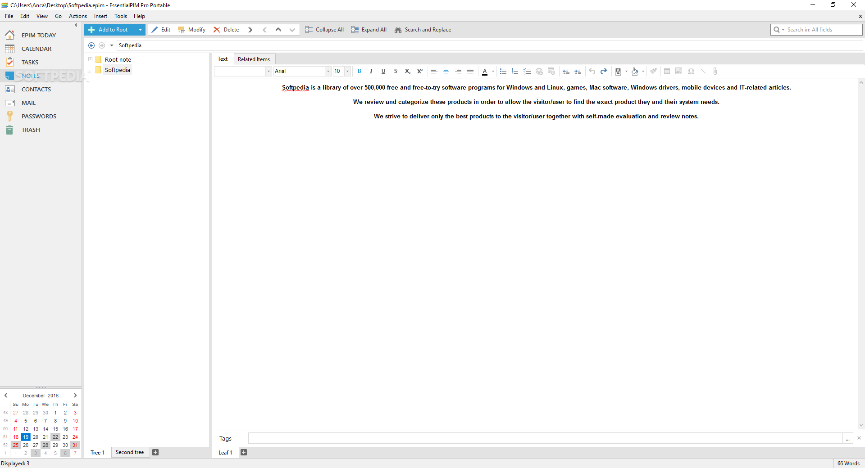865x468 pixels.
Task: Increase text indent
Action: click(x=578, y=71)
